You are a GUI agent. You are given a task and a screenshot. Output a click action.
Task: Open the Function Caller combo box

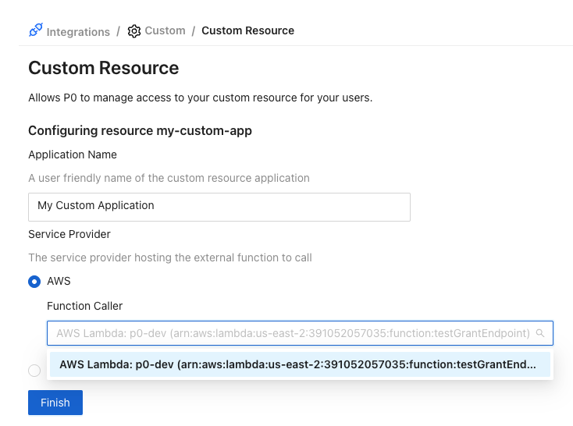click(293, 333)
